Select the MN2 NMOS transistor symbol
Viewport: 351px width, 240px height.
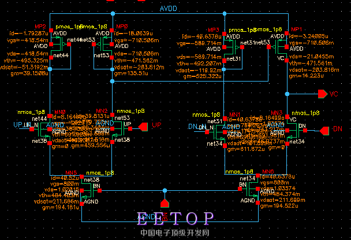click(x=121, y=128)
